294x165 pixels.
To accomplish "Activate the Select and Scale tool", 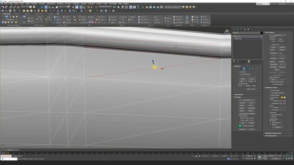I will pyautogui.click(x=53, y=7).
